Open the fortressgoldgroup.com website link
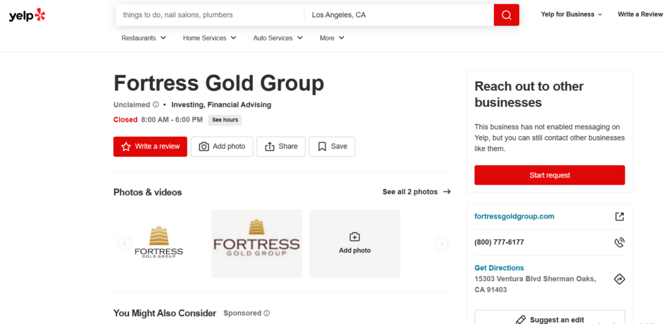 [x=515, y=217]
